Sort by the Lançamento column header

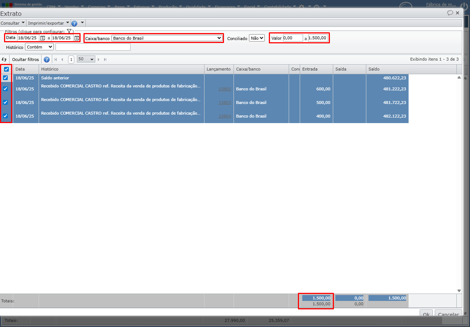219,69
